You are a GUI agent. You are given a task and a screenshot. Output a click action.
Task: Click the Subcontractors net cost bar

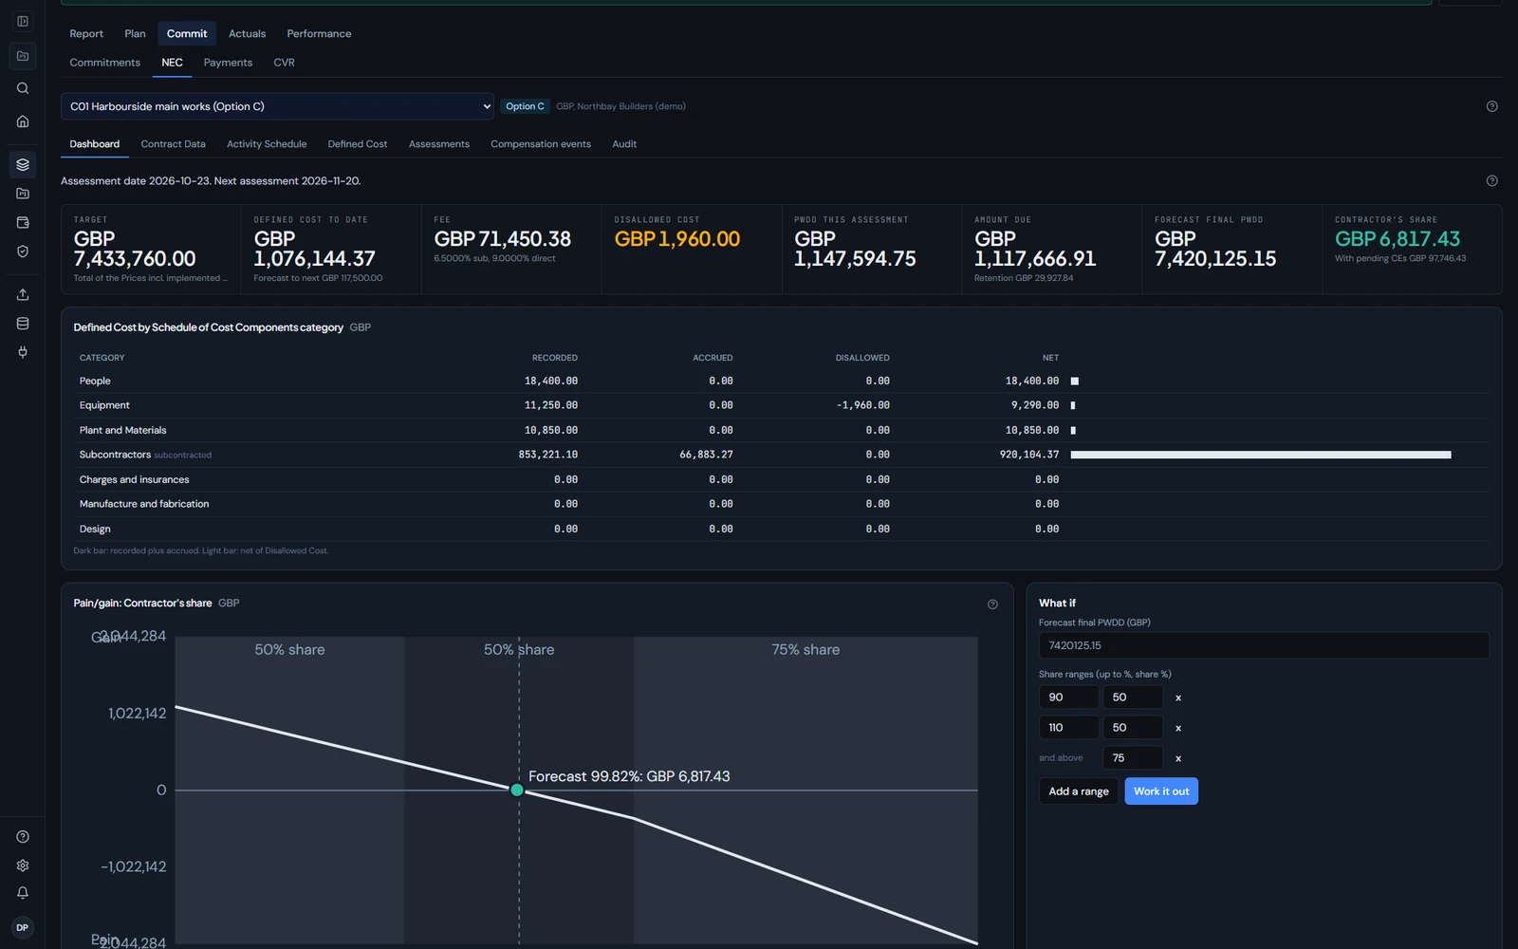tap(1261, 455)
